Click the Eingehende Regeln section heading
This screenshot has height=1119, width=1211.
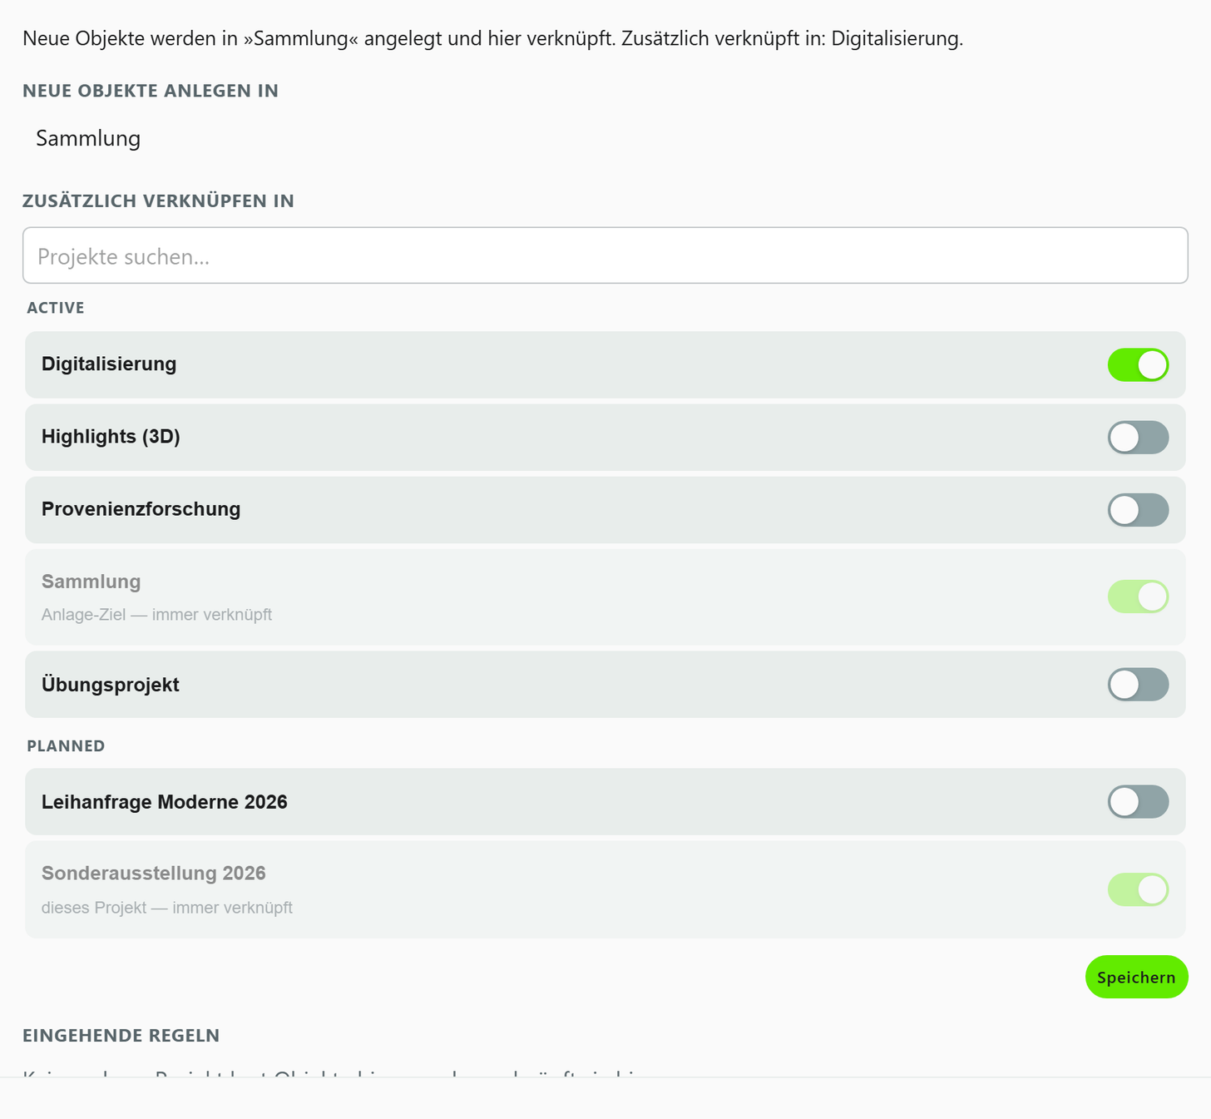click(121, 1036)
